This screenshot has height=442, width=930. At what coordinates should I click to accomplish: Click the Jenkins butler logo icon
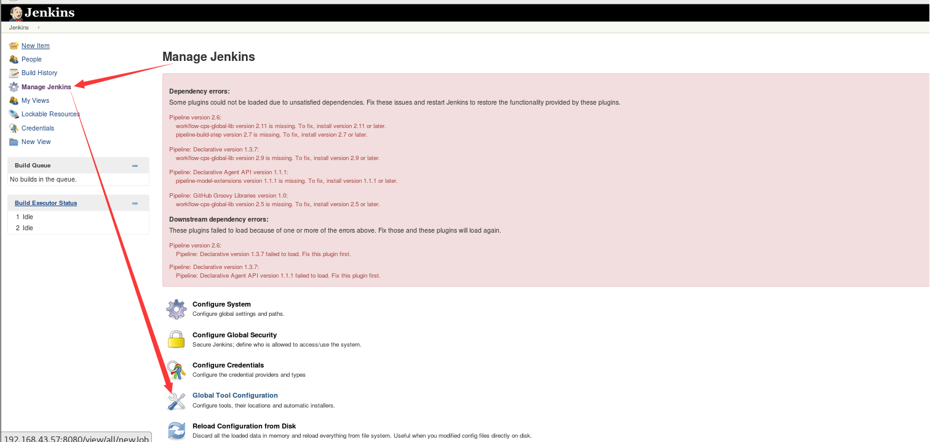(x=16, y=13)
